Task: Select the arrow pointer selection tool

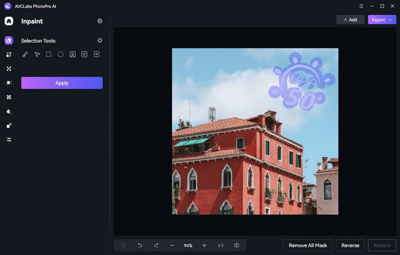Action: [x=37, y=54]
